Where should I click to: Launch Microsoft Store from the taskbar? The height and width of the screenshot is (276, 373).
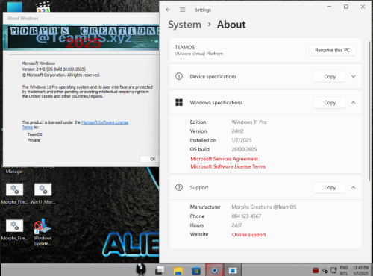196,270
